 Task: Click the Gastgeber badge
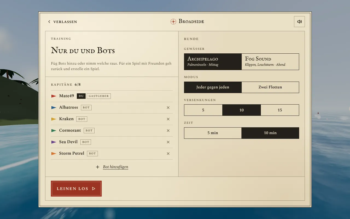pyautogui.click(x=99, y=96)
